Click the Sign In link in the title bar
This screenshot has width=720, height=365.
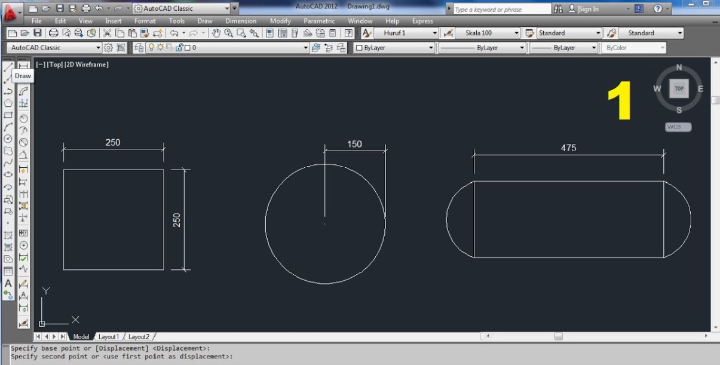click(x=589, y=8)
